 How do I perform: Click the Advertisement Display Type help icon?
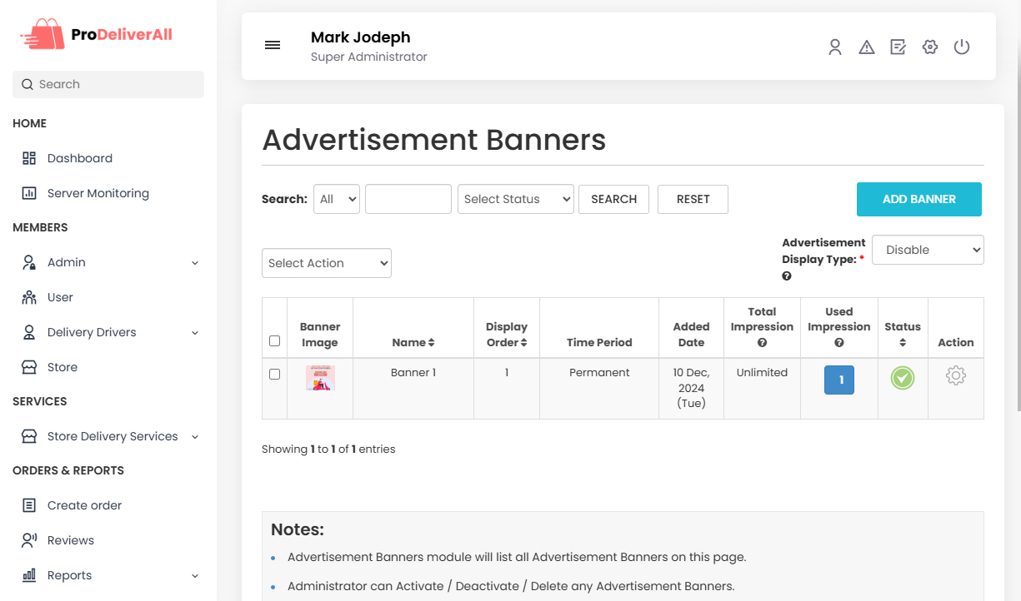[x=787, y=276]
